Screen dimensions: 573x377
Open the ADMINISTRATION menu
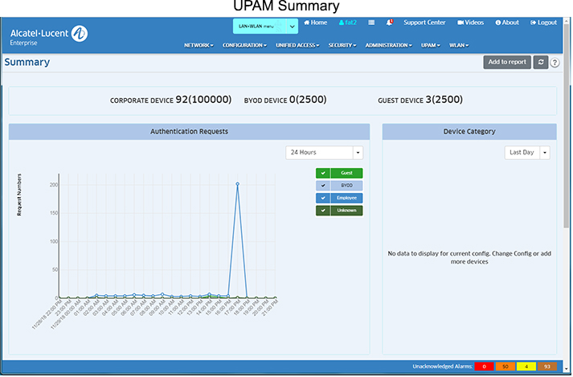tap(388, 45)
